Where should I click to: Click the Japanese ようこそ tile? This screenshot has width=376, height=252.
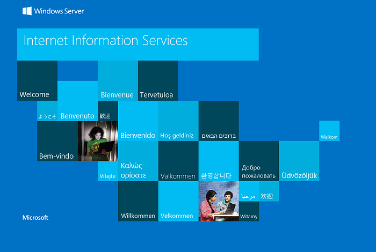[47, 111]
